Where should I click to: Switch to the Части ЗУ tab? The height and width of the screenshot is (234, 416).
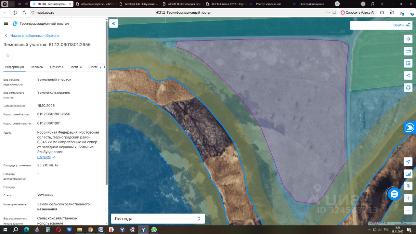(76, 67)
